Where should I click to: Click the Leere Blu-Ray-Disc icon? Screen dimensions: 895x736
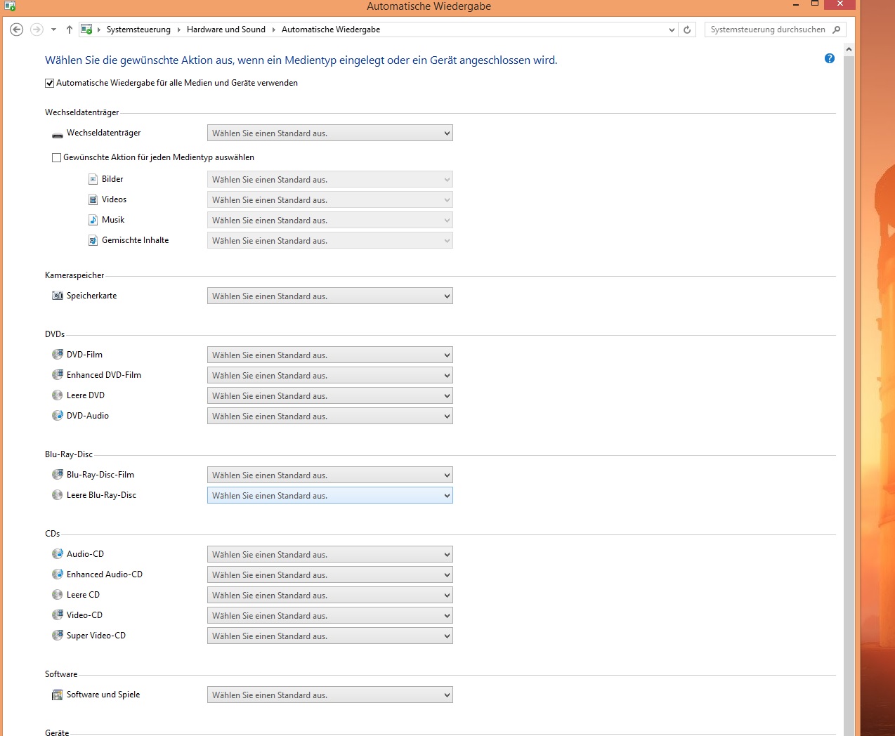click(58, 495)
